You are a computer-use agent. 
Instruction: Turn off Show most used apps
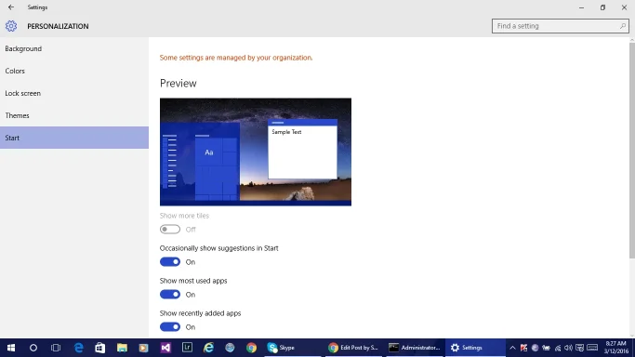(170, 295)
